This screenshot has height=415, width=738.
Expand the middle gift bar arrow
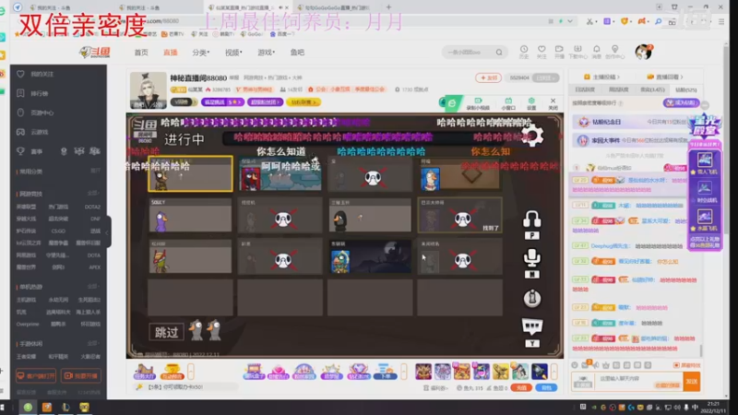(404, 372)
